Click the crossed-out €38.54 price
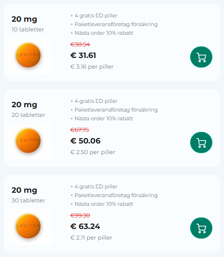Image resolution: width=224 pixels, height=257 pixels. point(80,44)
